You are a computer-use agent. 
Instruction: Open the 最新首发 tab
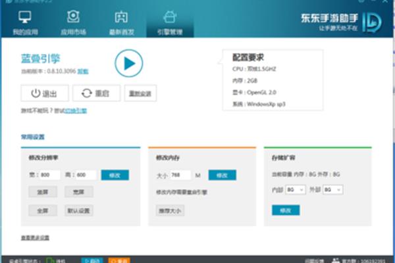pyautogui.click(x=121, y=22)
